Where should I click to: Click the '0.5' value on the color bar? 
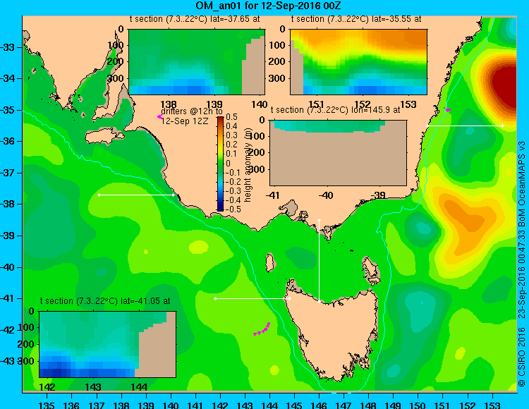232,117
